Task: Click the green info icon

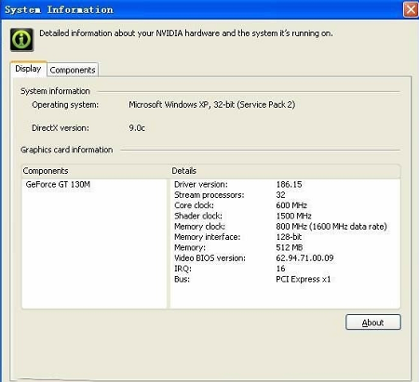Action: [x=21, y=40]
